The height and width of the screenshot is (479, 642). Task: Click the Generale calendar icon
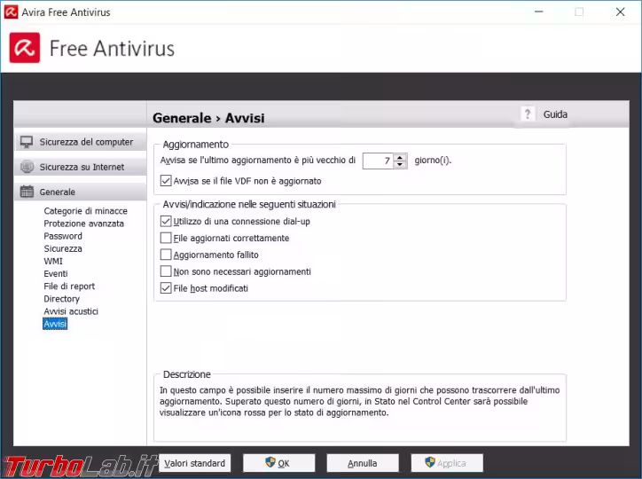[27, 192]
